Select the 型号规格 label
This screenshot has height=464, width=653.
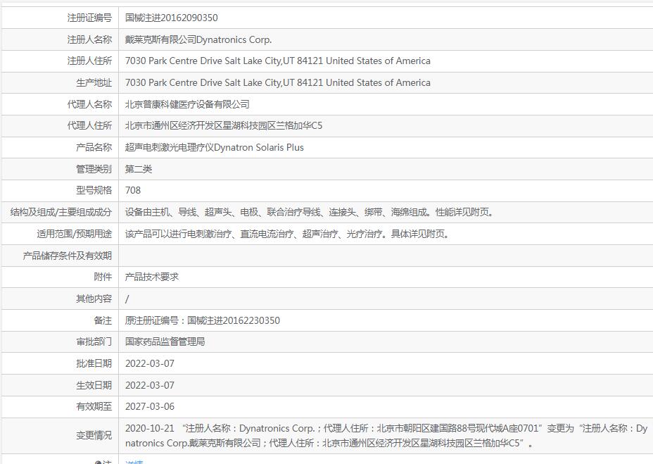94,191
